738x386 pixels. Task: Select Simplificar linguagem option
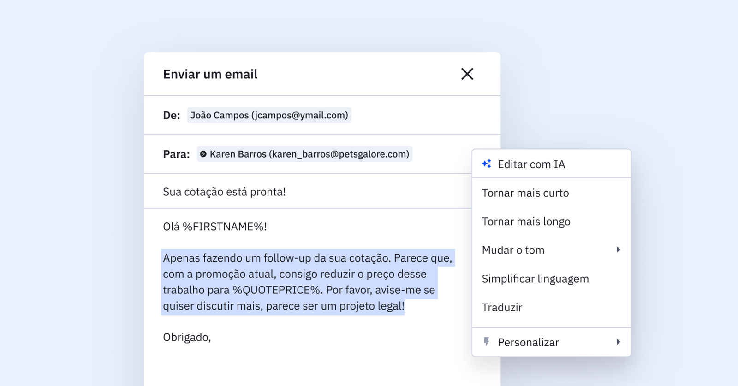[535, 279]
